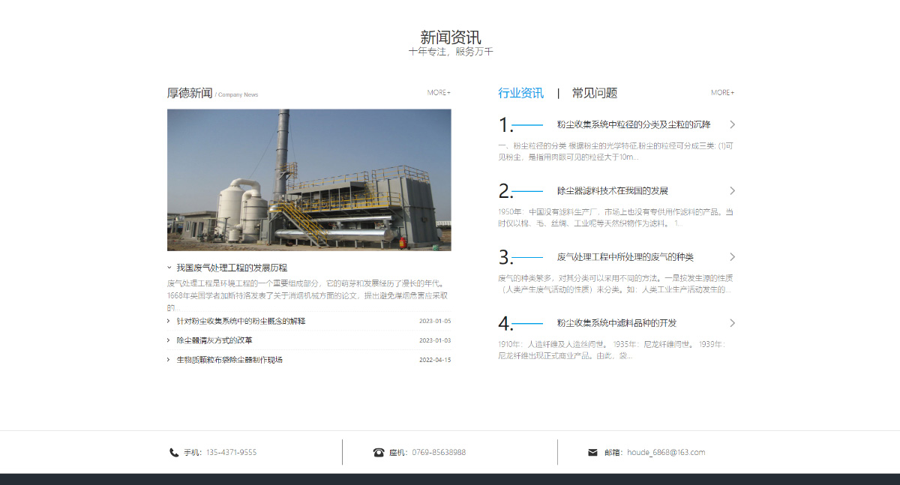Open article 除尘器滤料技术在我国的发展

pos(612,190)
